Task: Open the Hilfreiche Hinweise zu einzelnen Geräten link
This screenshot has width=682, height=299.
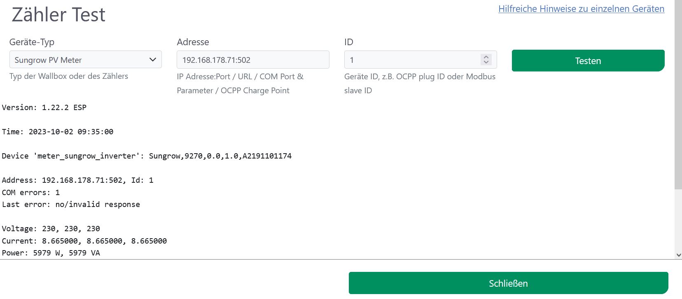Action: click(x=581, y=9)
